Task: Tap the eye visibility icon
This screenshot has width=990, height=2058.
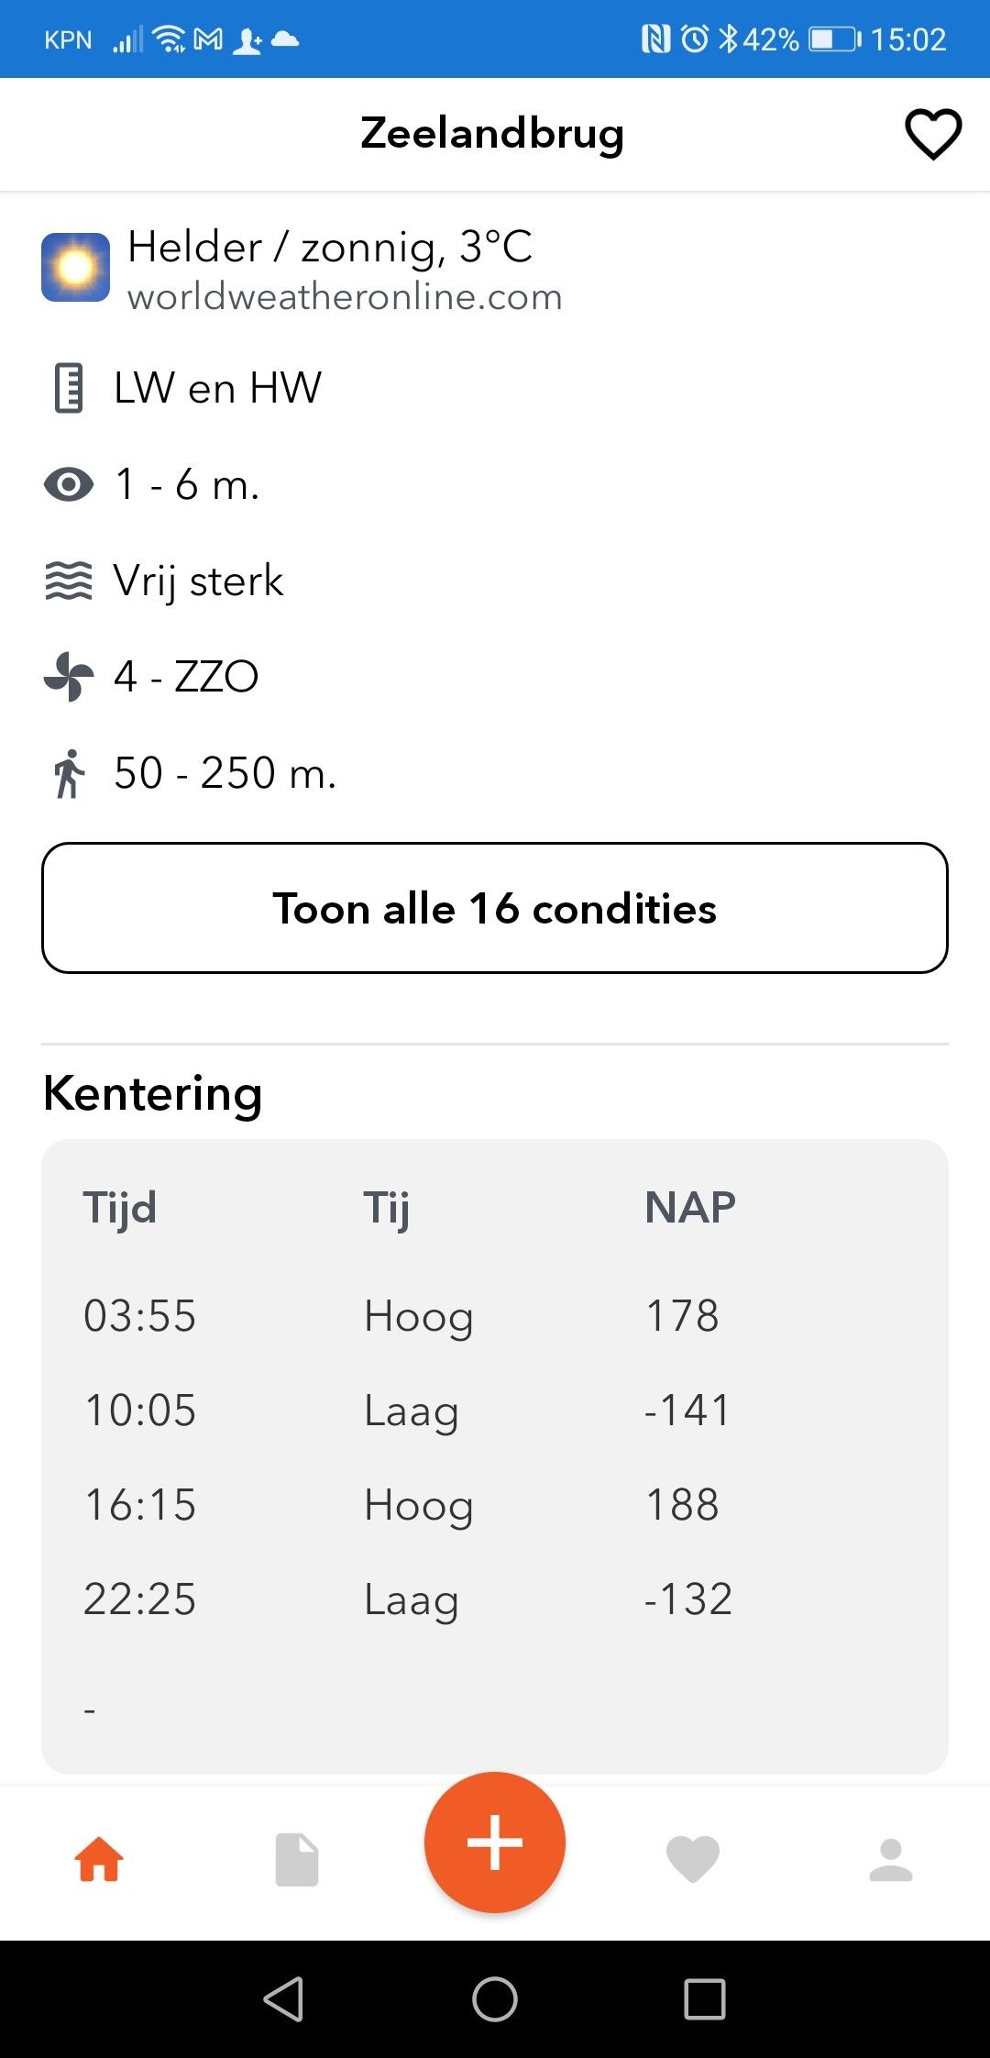Action: tap(69, 484)
